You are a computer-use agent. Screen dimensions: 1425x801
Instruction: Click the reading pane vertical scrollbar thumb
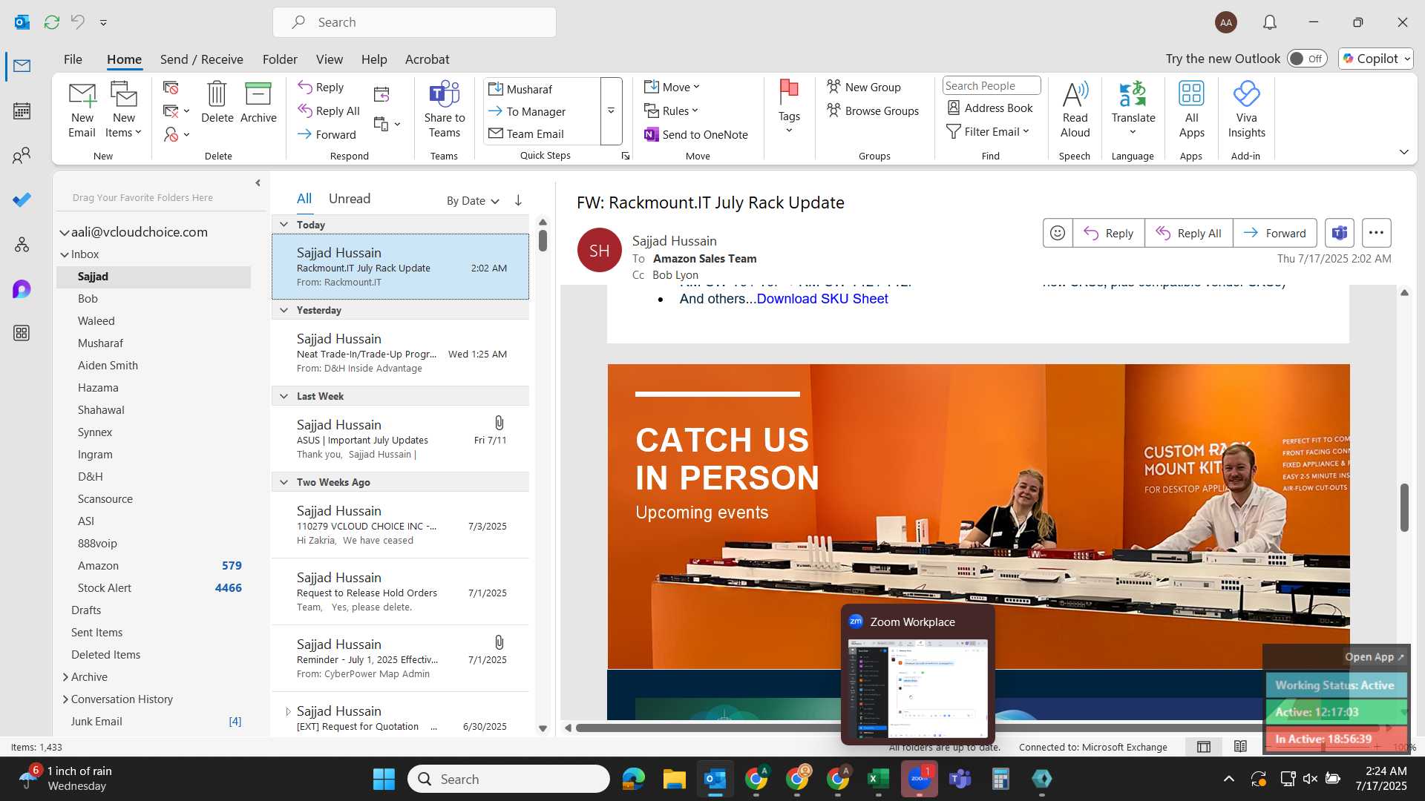coord(1404,507)
